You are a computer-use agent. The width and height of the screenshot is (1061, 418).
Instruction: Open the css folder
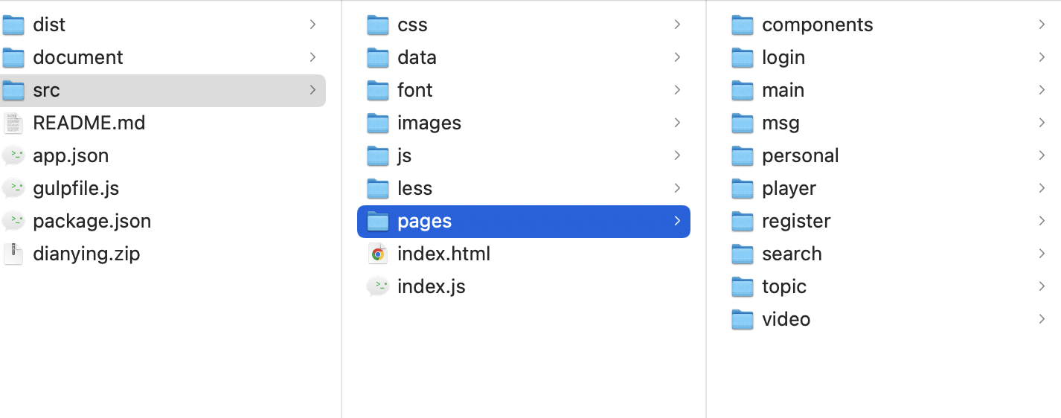click(524, 25)
